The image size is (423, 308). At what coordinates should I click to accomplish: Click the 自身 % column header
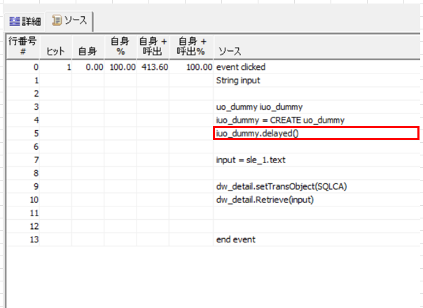pos(120,46)
